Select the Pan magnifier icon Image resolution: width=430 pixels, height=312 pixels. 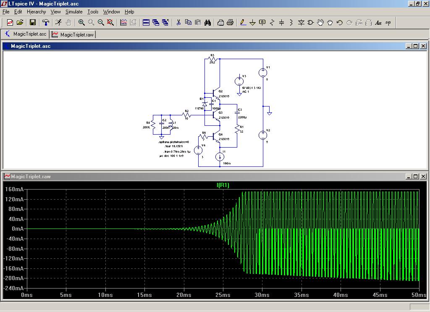pos(91,23)
